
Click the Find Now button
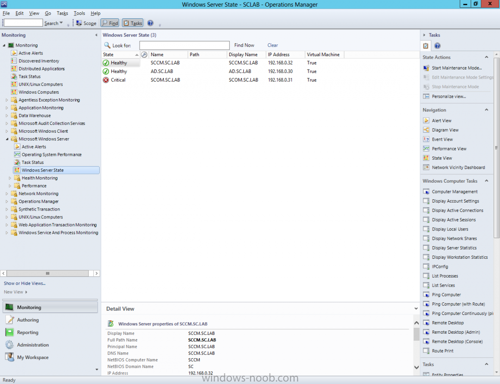(x=244, y=45)
